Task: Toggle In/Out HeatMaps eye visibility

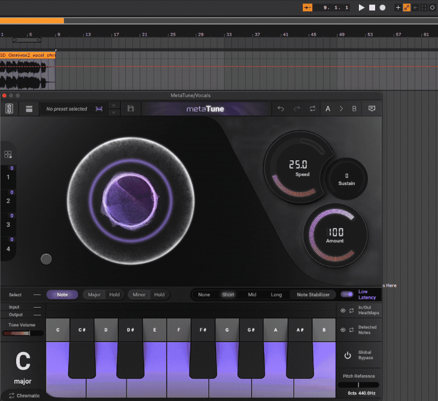Action: pyautogui.click(x=343, y=311)
